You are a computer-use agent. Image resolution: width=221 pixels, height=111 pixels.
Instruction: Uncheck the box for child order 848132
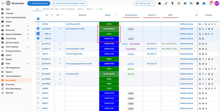click(x=38, y=38)
